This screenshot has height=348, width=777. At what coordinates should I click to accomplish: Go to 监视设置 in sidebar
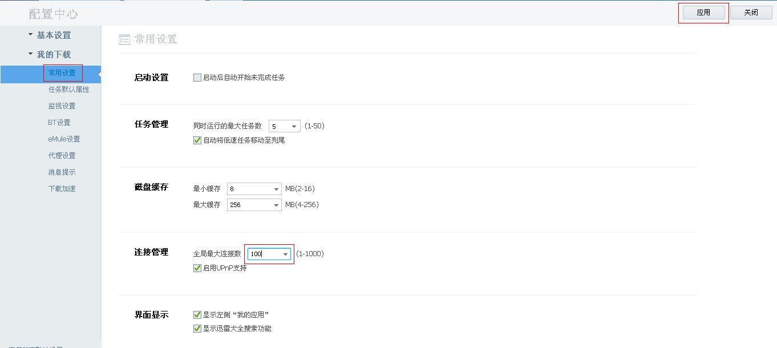pyautogui.click(x=62, y=106)
